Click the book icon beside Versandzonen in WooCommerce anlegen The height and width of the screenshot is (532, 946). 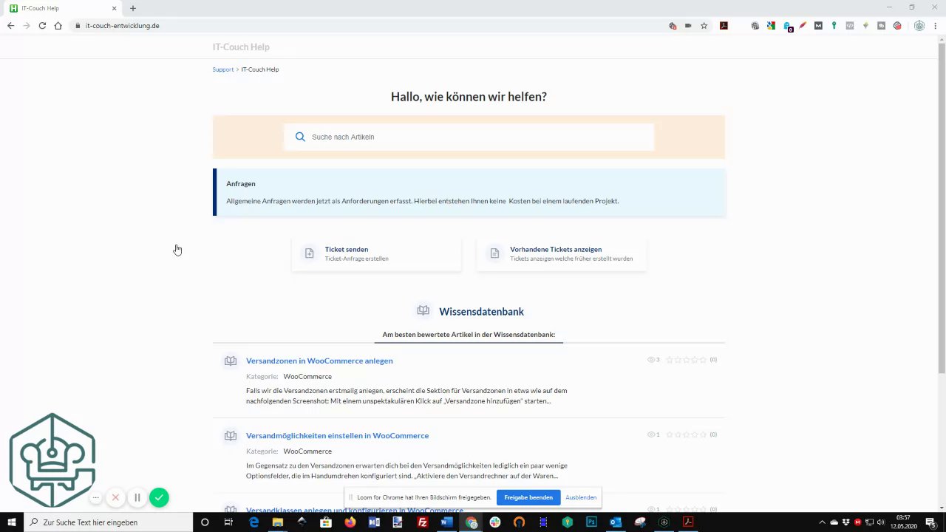(x=231, y=361)
